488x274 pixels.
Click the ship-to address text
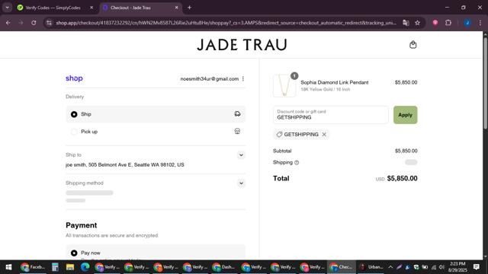[125, 165]
